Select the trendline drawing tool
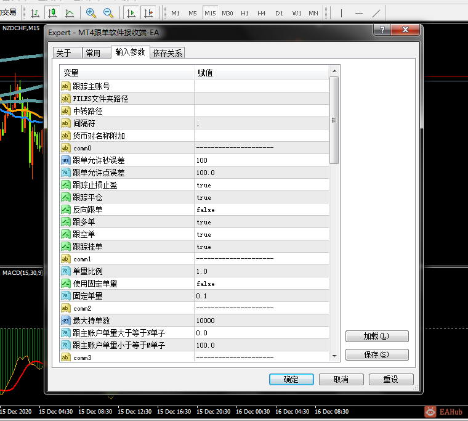The width and height of the screenshot is (468, 421). click(x=376, y=13)
